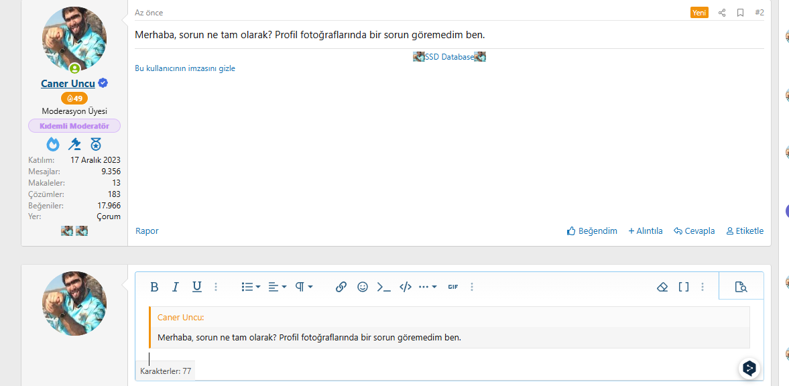Click the quoted Caner Uncu: header
789x386 pixels.
point(180,318)
